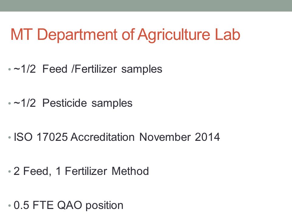292x219 pixels.
Task: Click the word QAO in the last bullet
Action: (x=69, y=205)
